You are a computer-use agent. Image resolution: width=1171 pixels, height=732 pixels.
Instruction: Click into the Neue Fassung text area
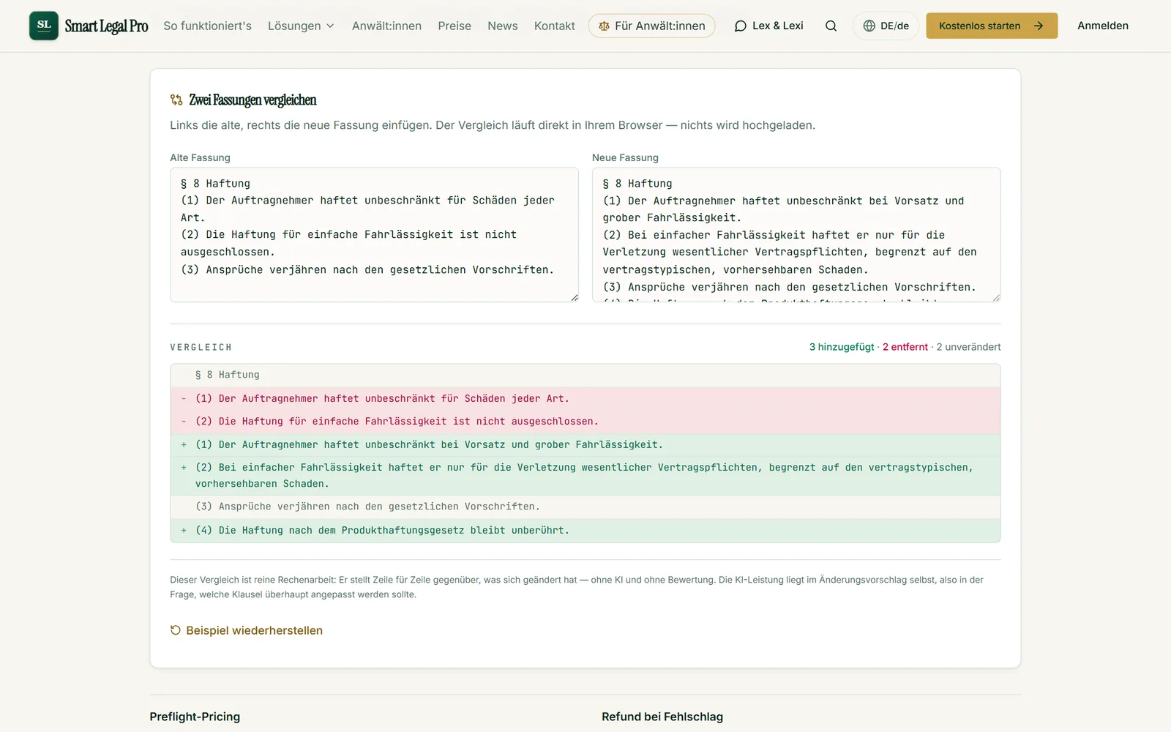pos(796,235)
